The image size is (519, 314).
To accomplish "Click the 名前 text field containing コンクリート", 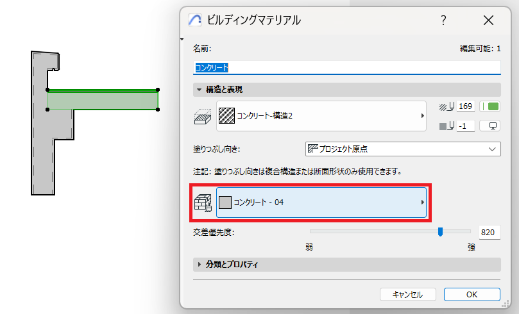I will 346,67.
